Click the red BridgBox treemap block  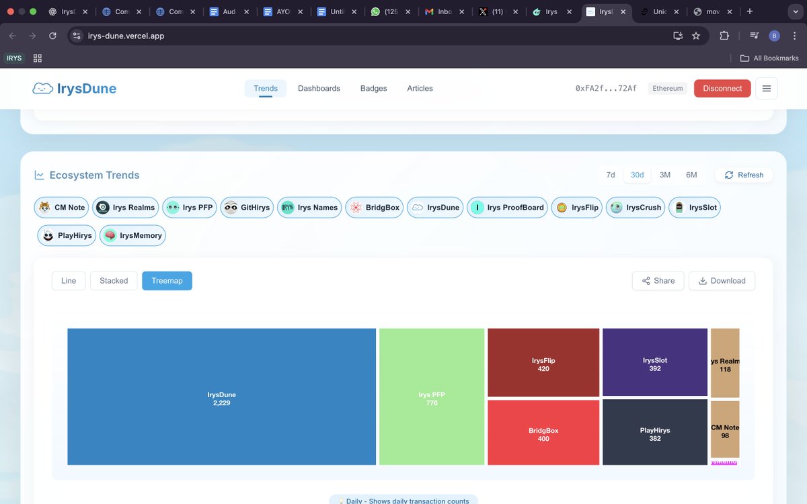[x=543, y=432]
